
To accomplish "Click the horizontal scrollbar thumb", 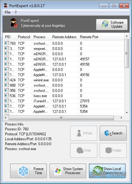I will [x=61, y=118].
